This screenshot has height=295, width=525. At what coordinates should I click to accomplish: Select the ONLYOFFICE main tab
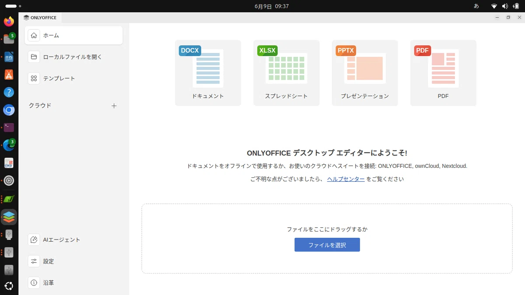coord(40,17)
